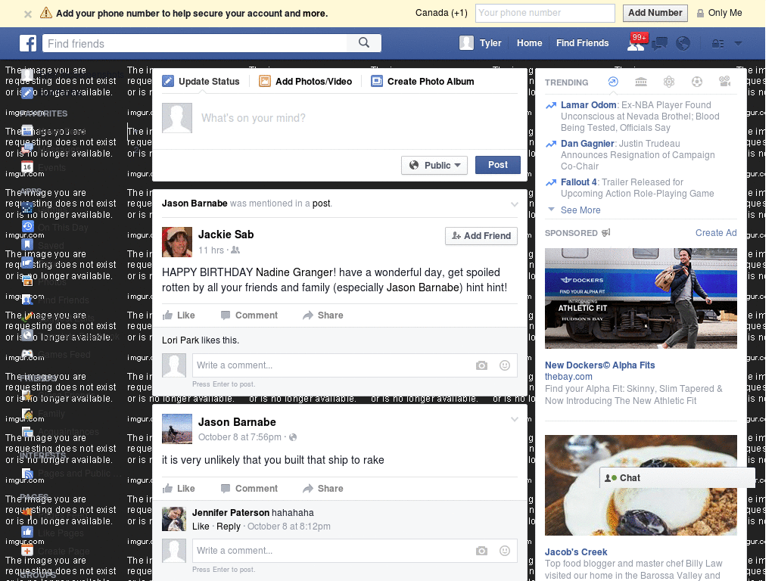Open Events calendar icon showing 16
This screenshot has width=775, height=581.
click(27, 167)
